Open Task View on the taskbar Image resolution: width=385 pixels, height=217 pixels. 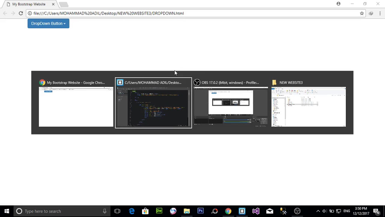[117, 211]
